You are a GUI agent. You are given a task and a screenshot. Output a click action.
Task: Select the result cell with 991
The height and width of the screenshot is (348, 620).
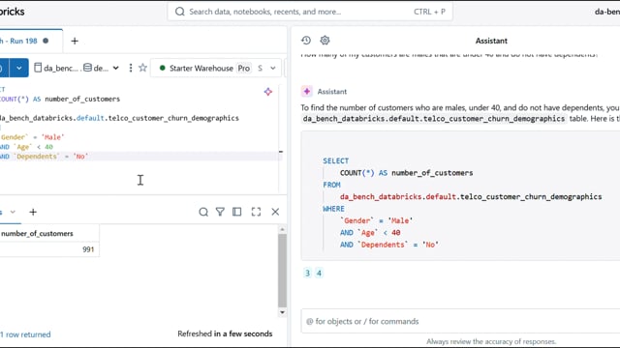[x=49, y=249]
